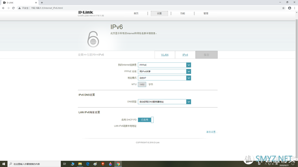Click the COVR-2200 HW:A1 FW:1.06 text
The height and width of the screenshot is (167, 298).
tap(91, 16)
